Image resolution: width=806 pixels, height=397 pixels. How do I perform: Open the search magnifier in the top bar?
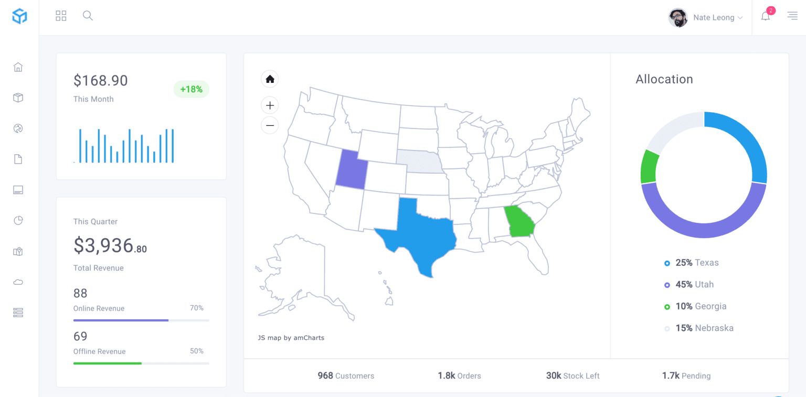coord(88,16)
